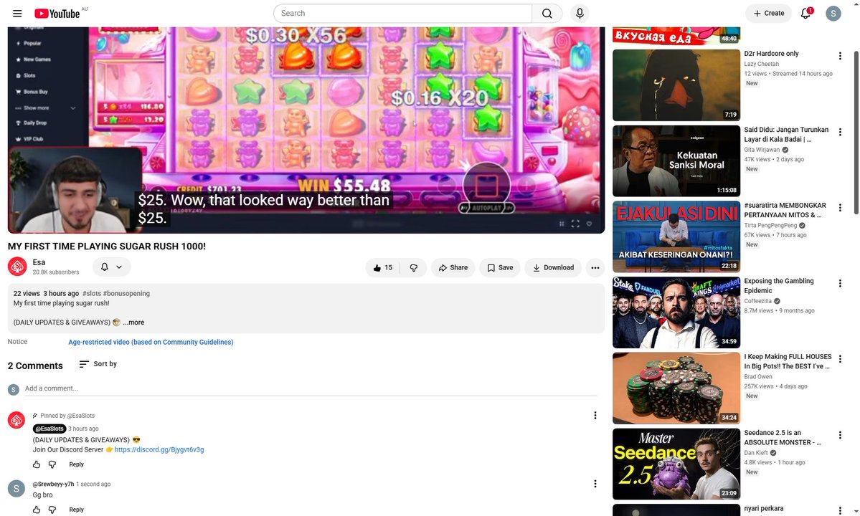Image resolution: width=860 pixels, height=516 pixels.
Task: Open Sort by comments dropdown
Action: (98, 364)
